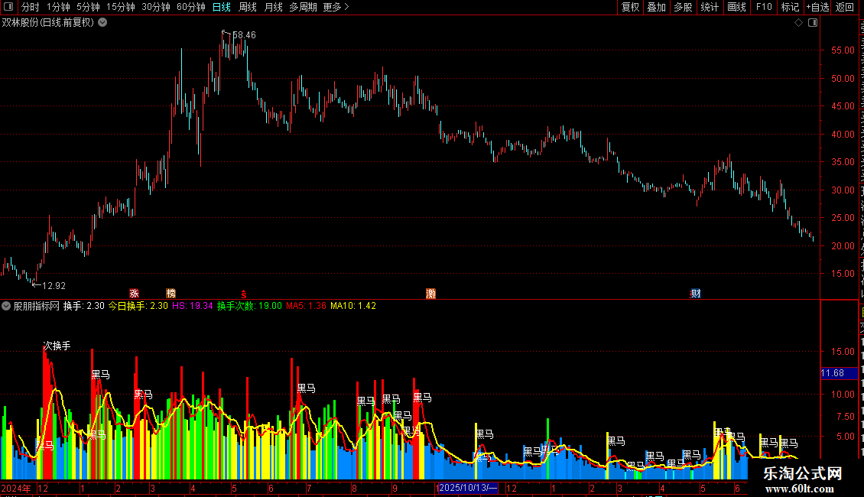864x497 pixels.
Task: Click the 换手次数: 19.00 value
Action: tap(249, 306)
